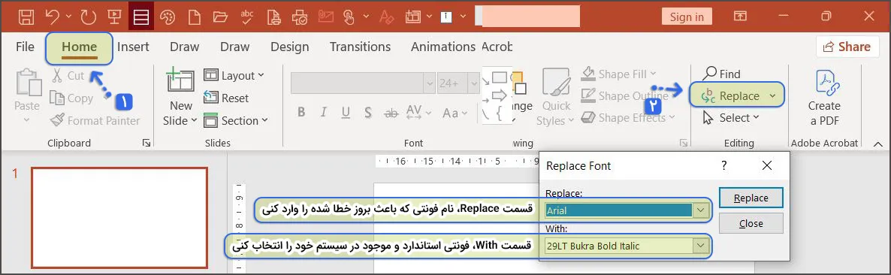Toggle text Shadow formatting

pos(368,113)
